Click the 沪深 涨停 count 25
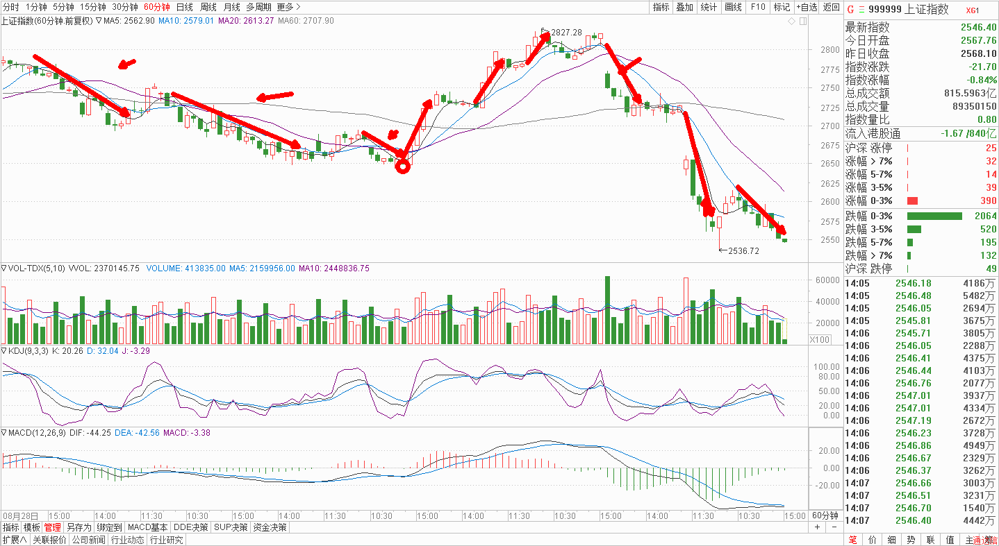 click(x=991, y=148)
